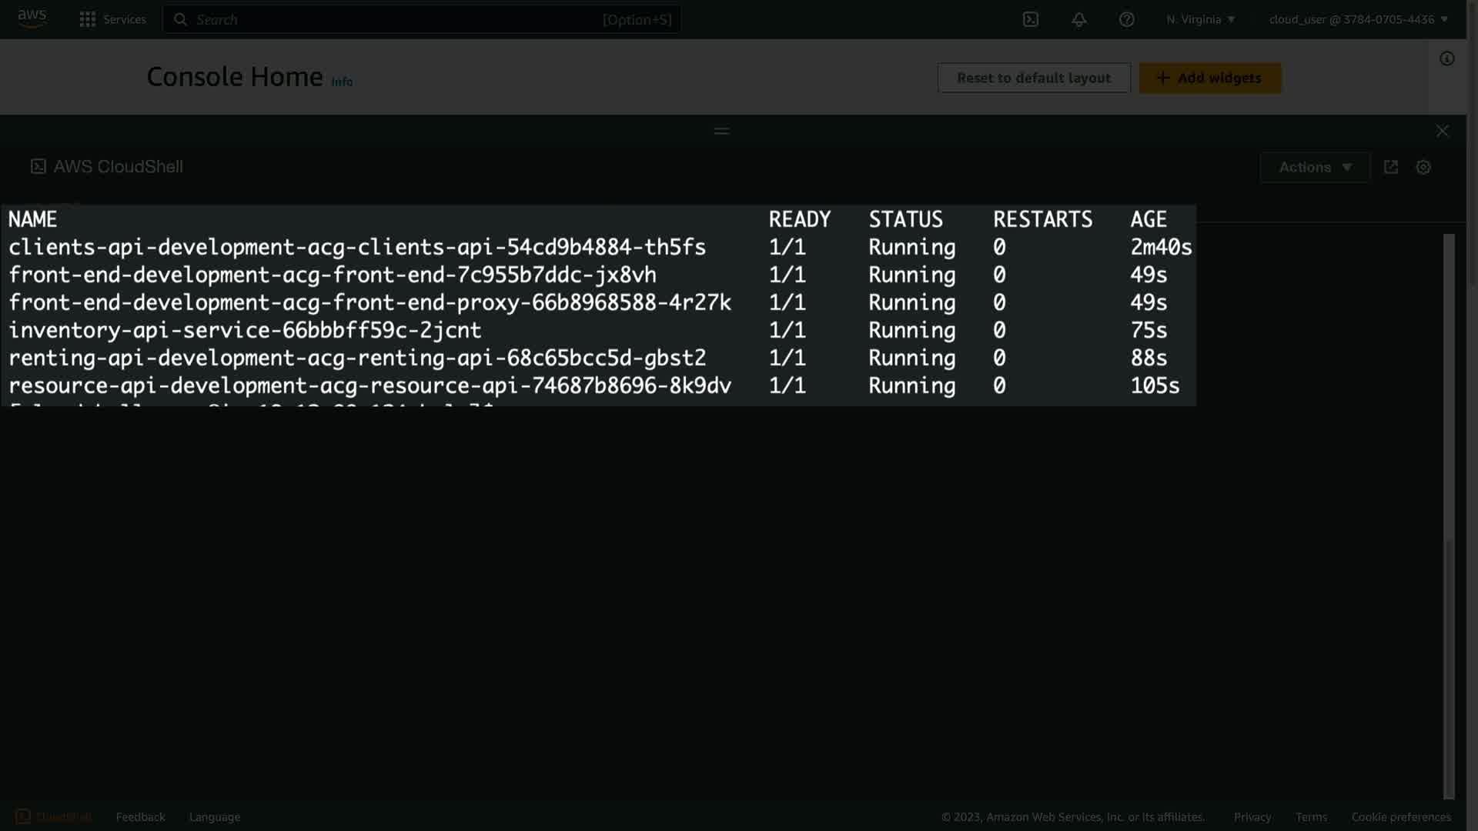Open the Info link beside Console Home
Image resolution: width=1478 pixels, height=831 pixels.
point(342,82)
